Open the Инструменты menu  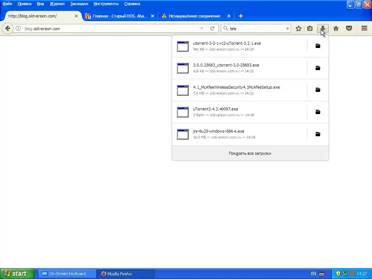tap(106, 4)
